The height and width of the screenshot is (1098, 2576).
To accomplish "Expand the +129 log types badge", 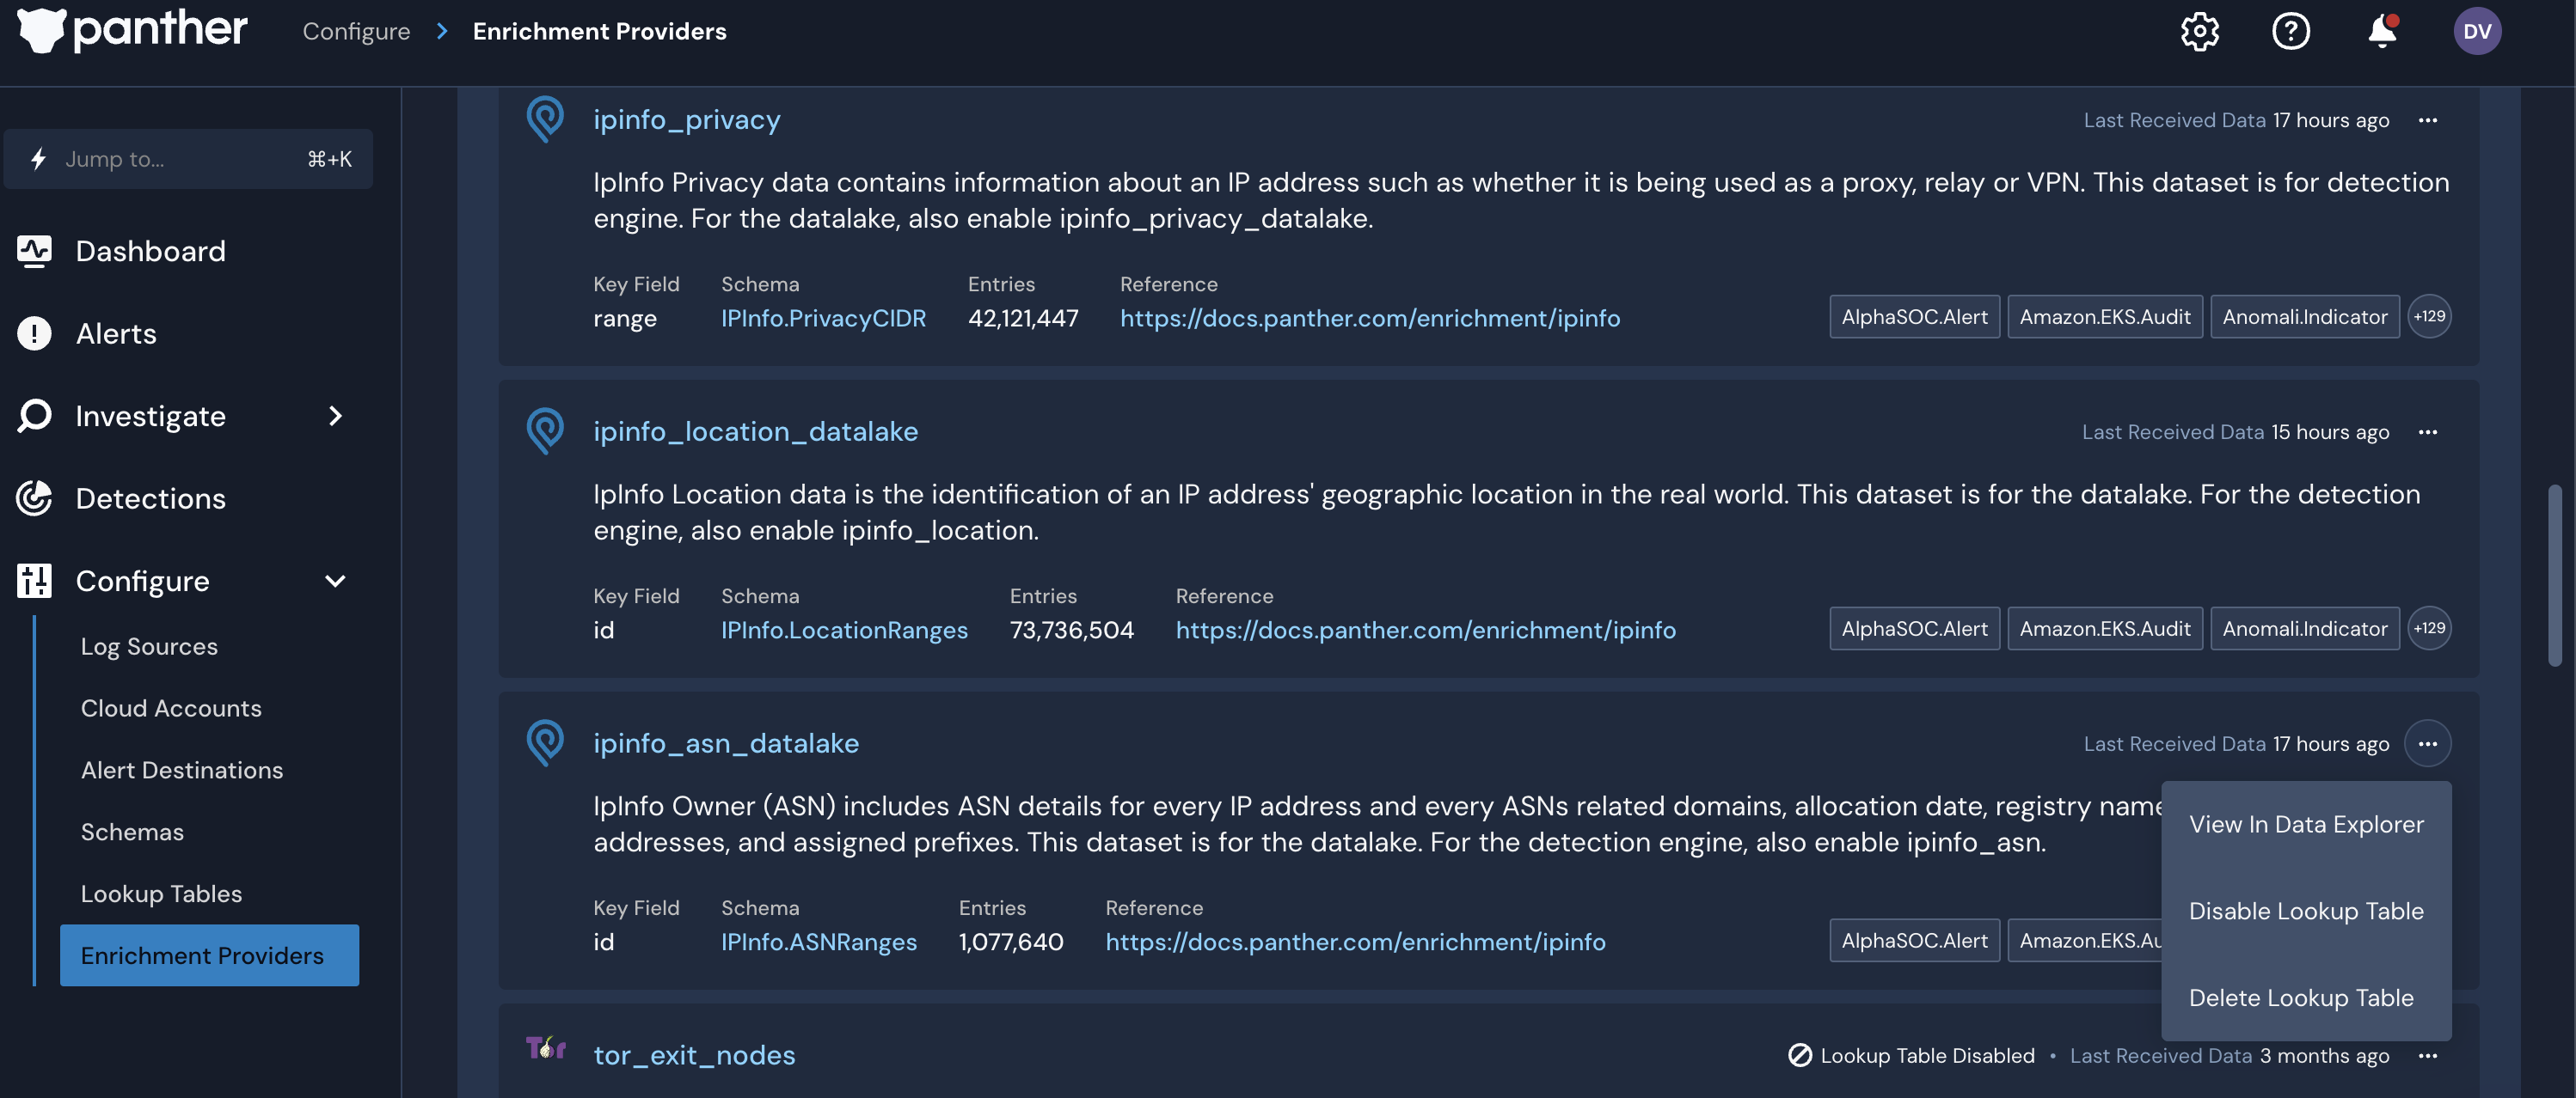I will pos(2431,317).
